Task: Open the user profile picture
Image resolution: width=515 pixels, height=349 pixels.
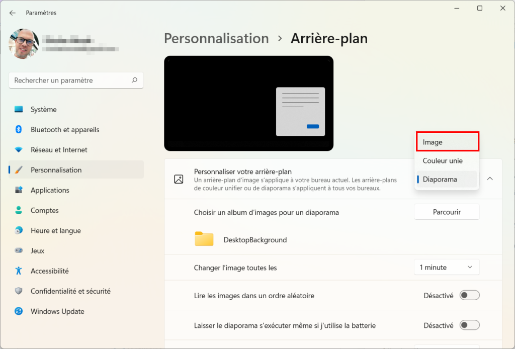Action: click(x=24, y=44)
